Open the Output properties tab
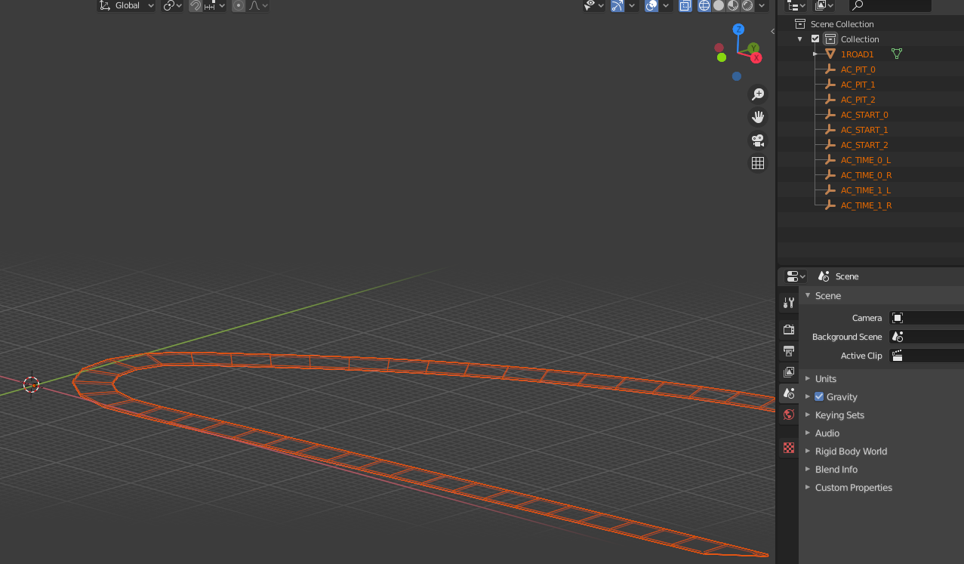Viewport: 964px width, 564px height. click(789, 351)
